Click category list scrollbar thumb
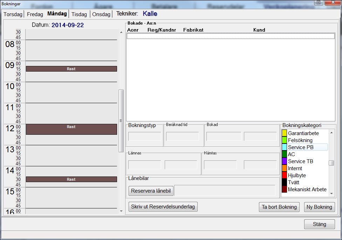Screen dimensions: 342x240 tap(331, 163)
